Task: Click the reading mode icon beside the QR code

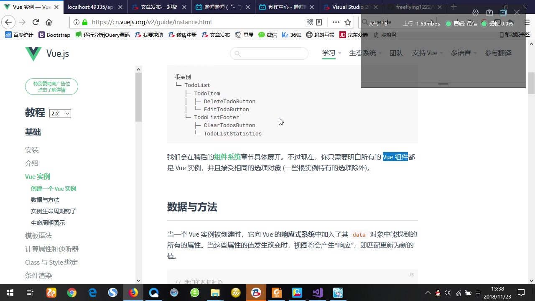Action: 319,22
